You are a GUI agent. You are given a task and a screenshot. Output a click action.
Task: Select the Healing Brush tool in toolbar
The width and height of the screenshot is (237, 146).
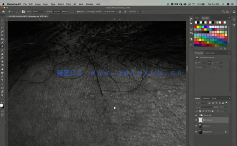click(x=2, y=46)
